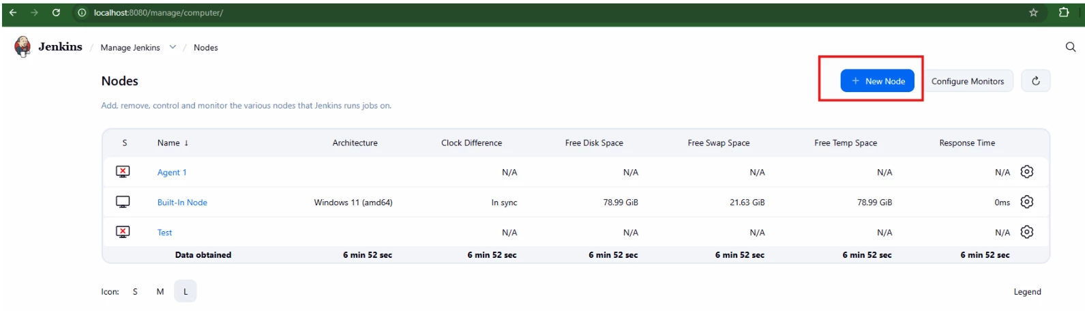Image resolution: width=1085 pixels, height=311 pixels.
Task: Select small icon size S
Action: point(135,291)
